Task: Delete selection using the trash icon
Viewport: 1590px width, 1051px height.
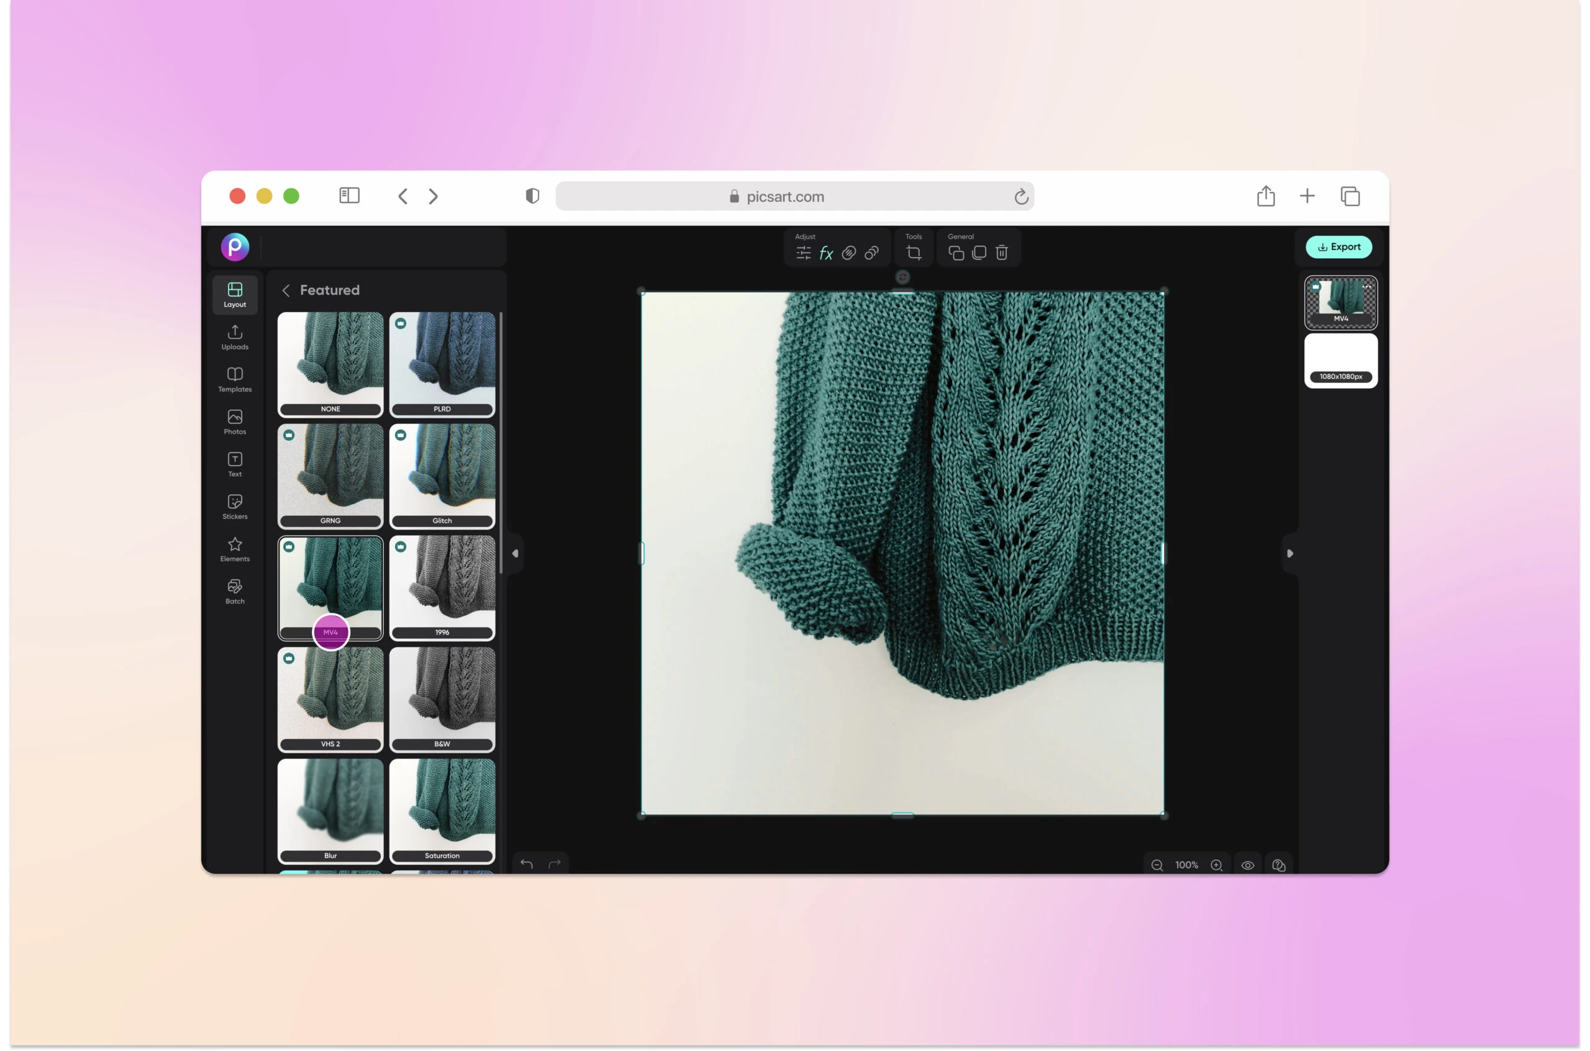Action: (1001, 253)
